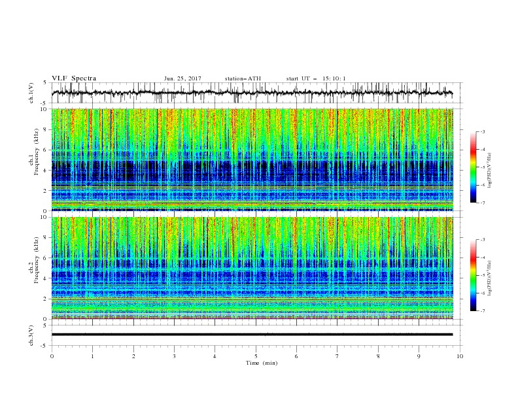
Task: Select the date text "Jun. 25, 2017"
Action: coord(182,78)
